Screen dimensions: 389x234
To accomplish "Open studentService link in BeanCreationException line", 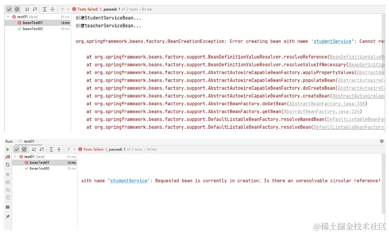I will pyautogui.click(x=332, y=41).
